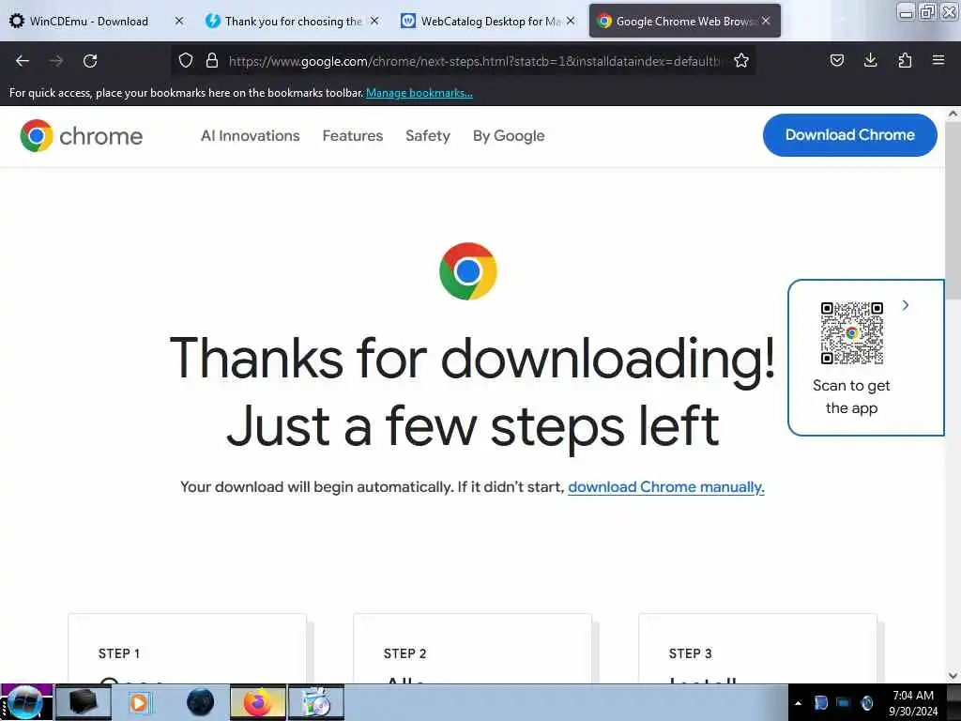Open the black folder taskbar icon
The height and width of the screenshot is (721, 961).
point(84,702)
